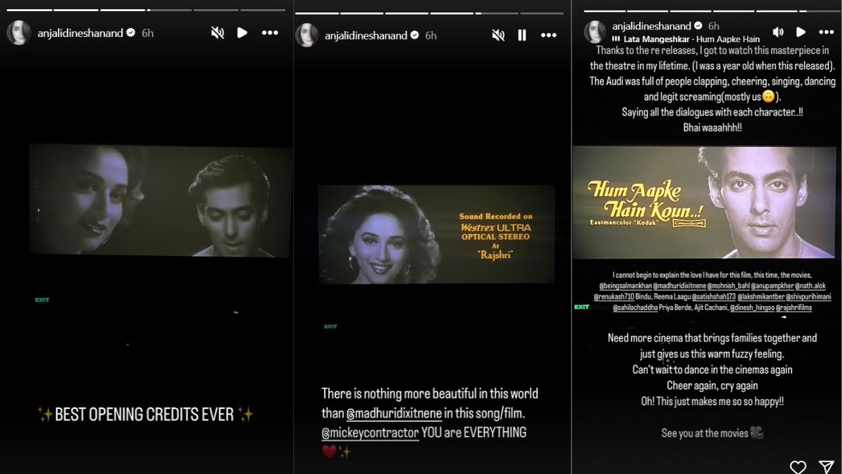Like the right story with the heart icon
This screenshot has height=474, width=842.
(x=798, y=467)
